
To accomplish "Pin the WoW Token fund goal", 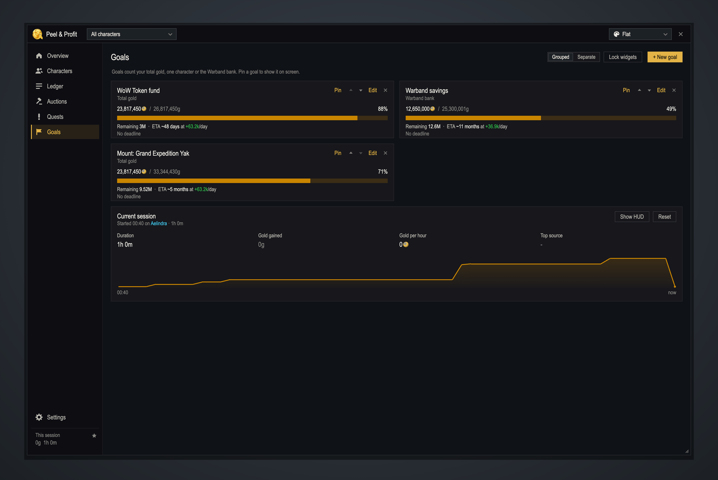I will (x=338, y=90).
